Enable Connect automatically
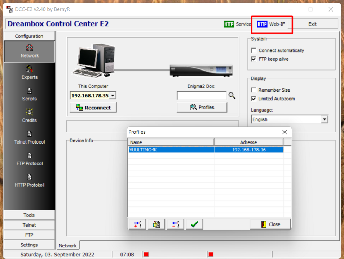Image resolution: width=344 pixels, height=259 pixels. click(x=253, y=50)
